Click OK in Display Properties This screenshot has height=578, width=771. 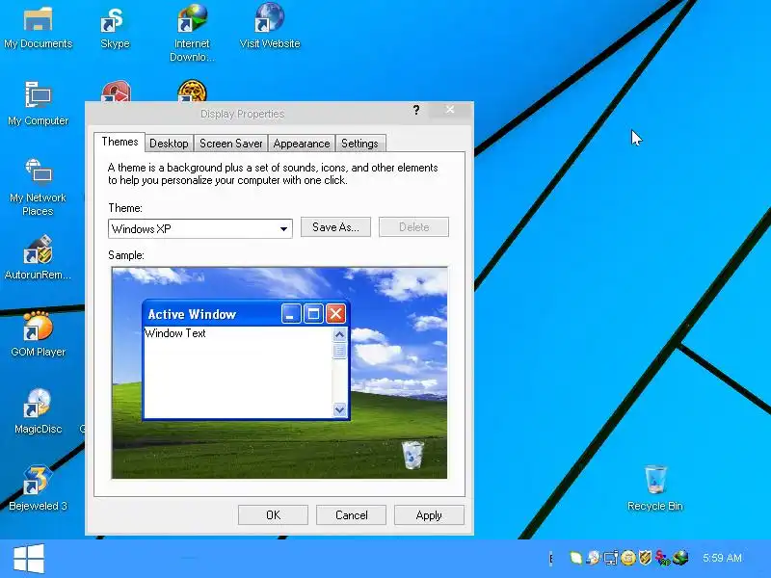coord(273,515)
